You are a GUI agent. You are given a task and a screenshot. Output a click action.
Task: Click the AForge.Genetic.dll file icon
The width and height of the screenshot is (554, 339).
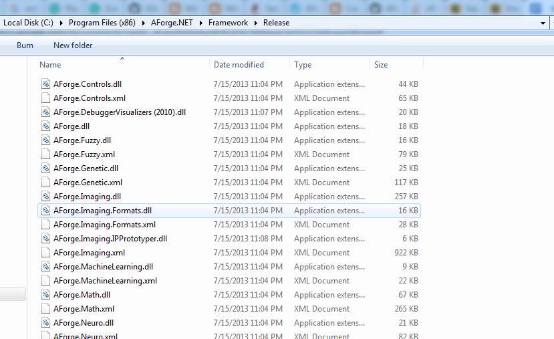pos(45,168)
